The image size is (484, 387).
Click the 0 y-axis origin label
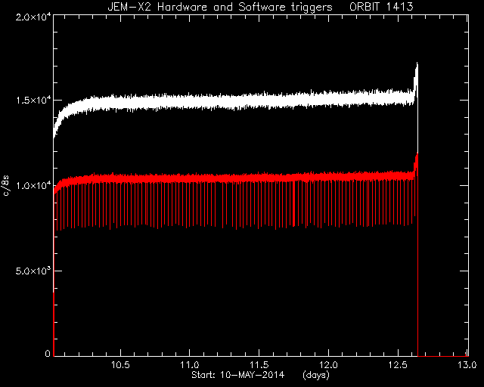pyautogui.click(x=48, y=353)
